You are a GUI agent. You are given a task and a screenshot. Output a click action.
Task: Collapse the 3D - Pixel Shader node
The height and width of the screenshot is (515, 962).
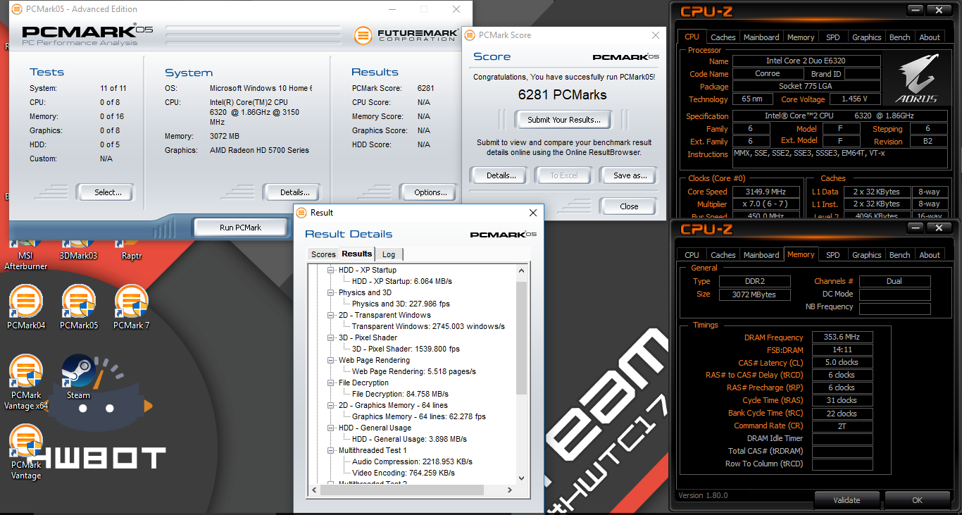(332, 337)
